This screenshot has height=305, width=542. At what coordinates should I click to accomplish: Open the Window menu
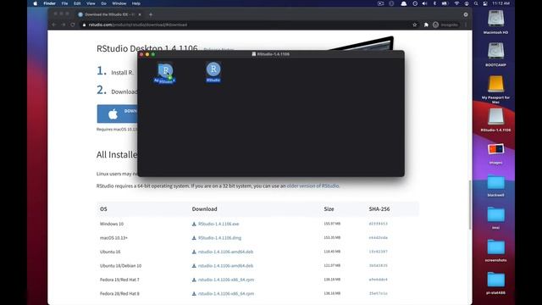point(119,3)
